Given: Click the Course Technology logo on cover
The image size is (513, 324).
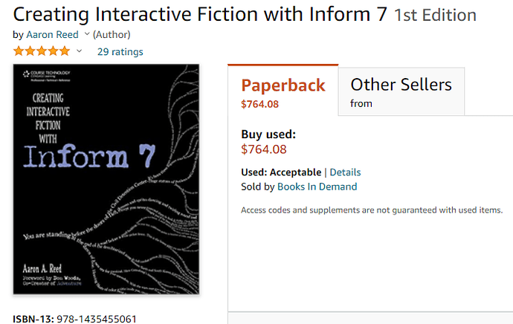Looking at the screenshot, I should 46,76.
